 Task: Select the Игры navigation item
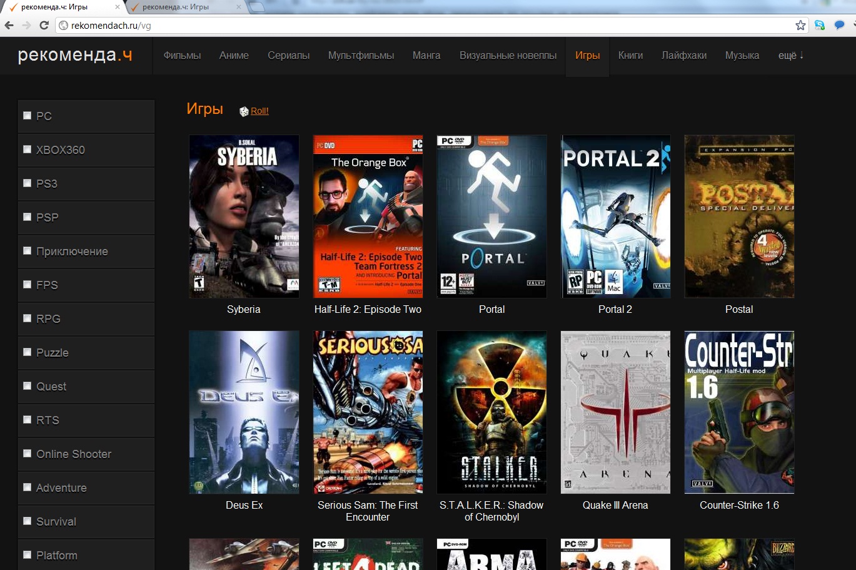pyautogui.click(x=587, y=56)
